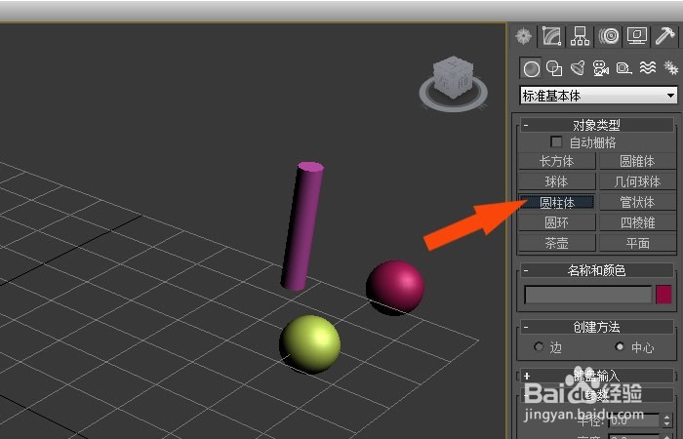Collapse the 对象类型 rollout
This screenshot has height=439, width=683.
pyautogui.click(x=596, y=125)
